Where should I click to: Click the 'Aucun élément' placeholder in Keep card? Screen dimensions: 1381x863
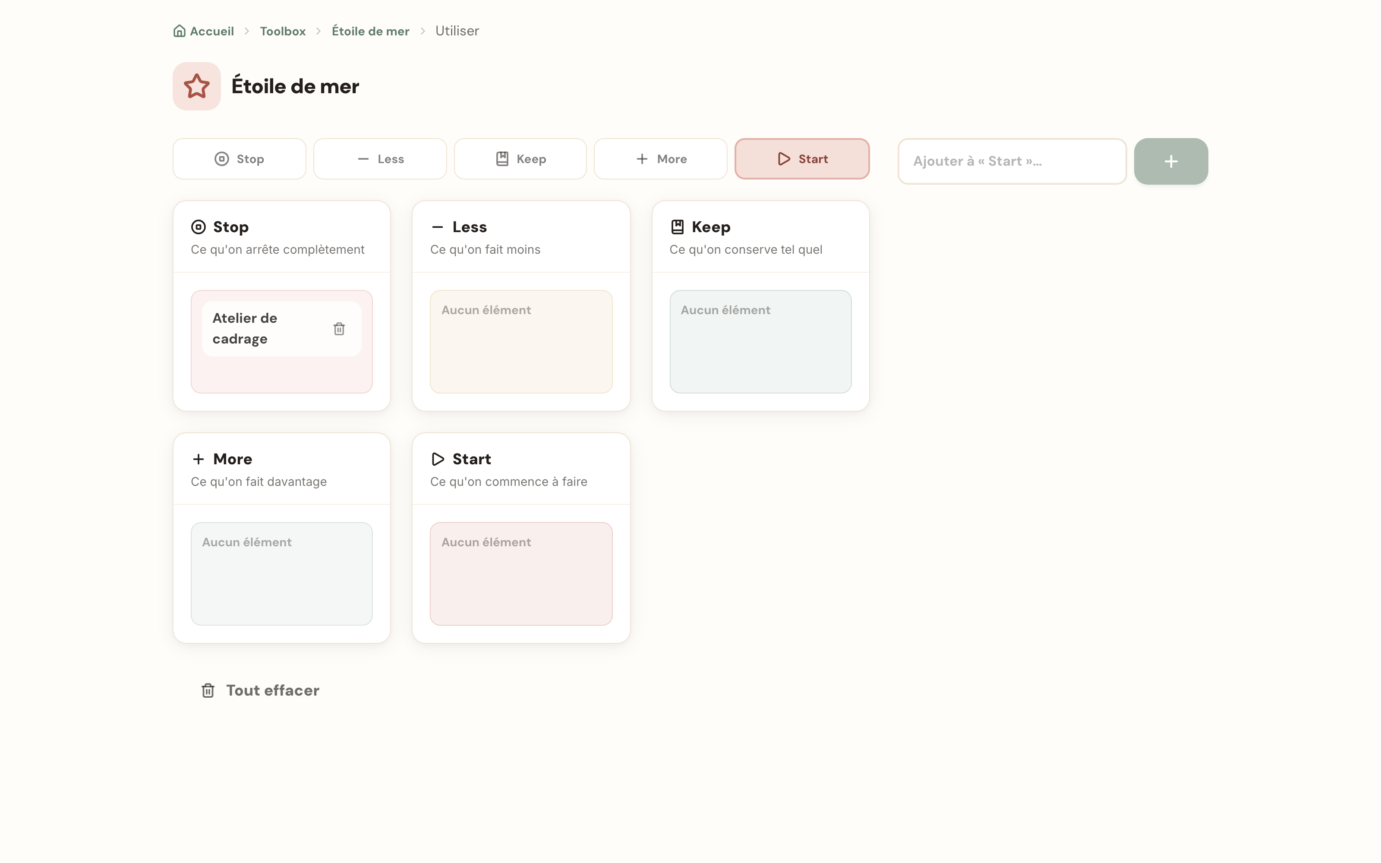725,310
